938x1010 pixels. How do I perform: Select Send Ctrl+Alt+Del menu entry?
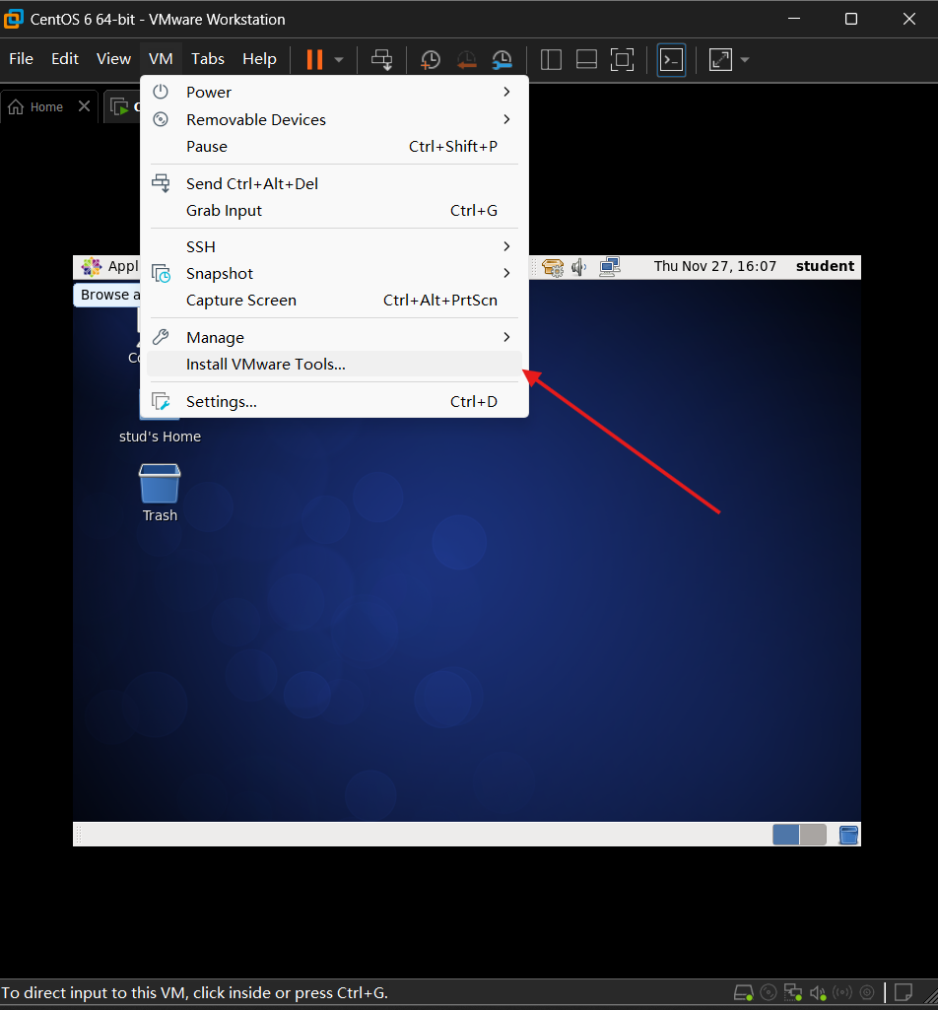pos(334,183)
